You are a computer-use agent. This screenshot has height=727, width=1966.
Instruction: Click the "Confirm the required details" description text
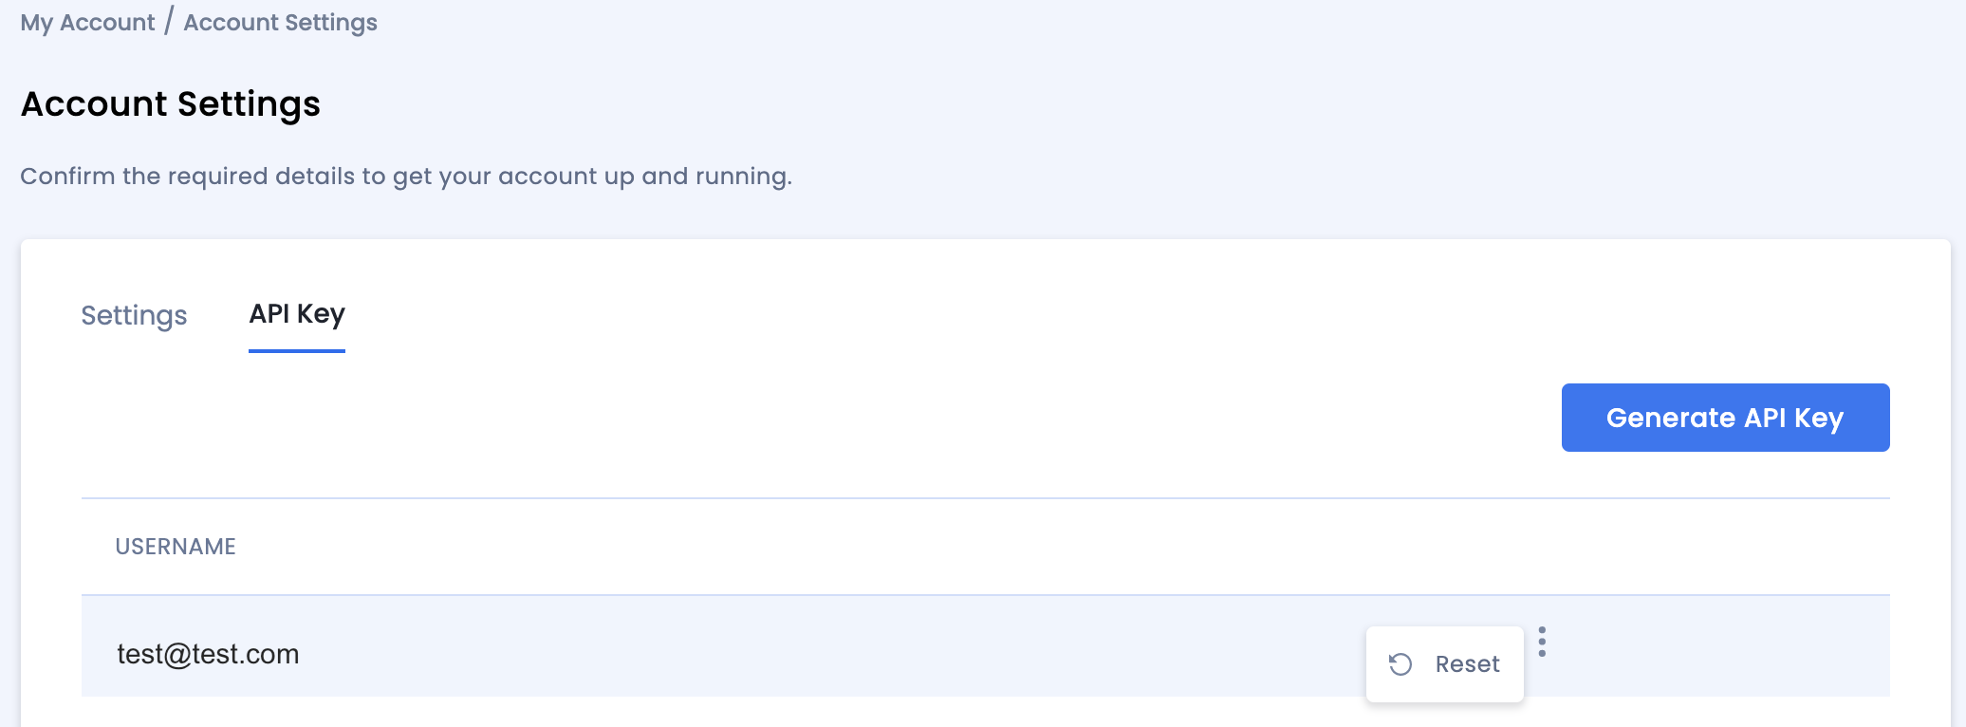pyautogui.click(x=406, y=177)
